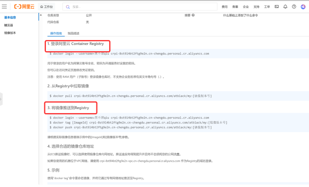Click the VPC registry address text
The width and height of the screenshot is (309, 187).
(x=140, y=161)
